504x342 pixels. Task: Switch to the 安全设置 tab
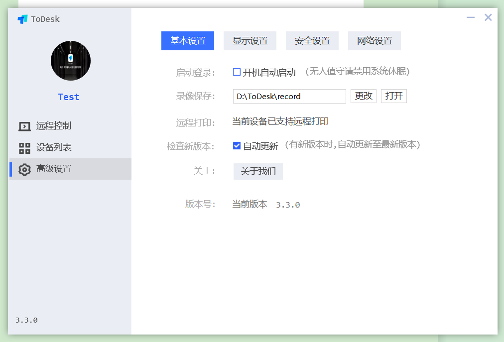tap(312, 41)
